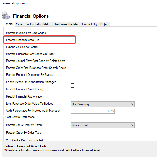Screen dimensions: 157x157
Task: Enable Restrict Duplicate Cost Codes On Order
Action: tap(72, 54)
